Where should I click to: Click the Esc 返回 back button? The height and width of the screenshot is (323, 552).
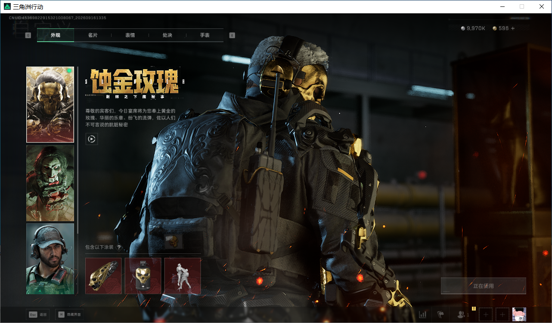(37, 315)
